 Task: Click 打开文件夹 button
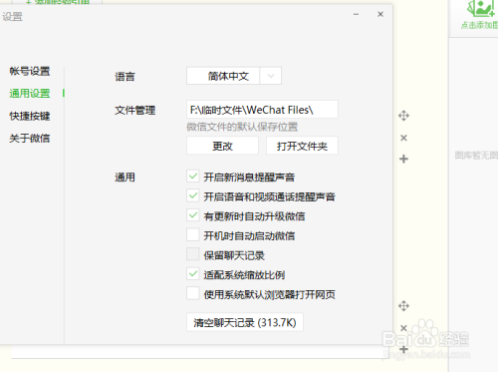coord(302,146)
